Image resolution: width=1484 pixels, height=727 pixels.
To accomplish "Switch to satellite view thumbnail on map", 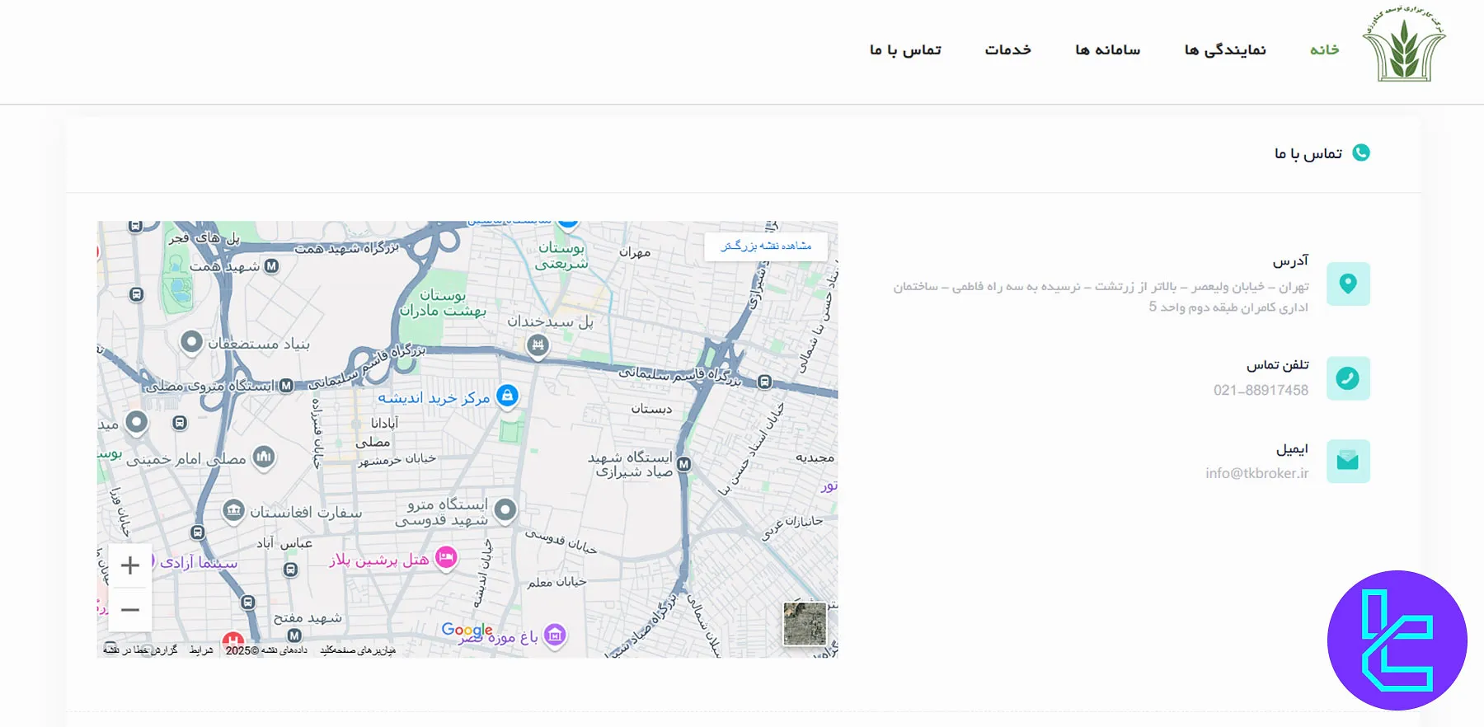I will tap(805, 623).
